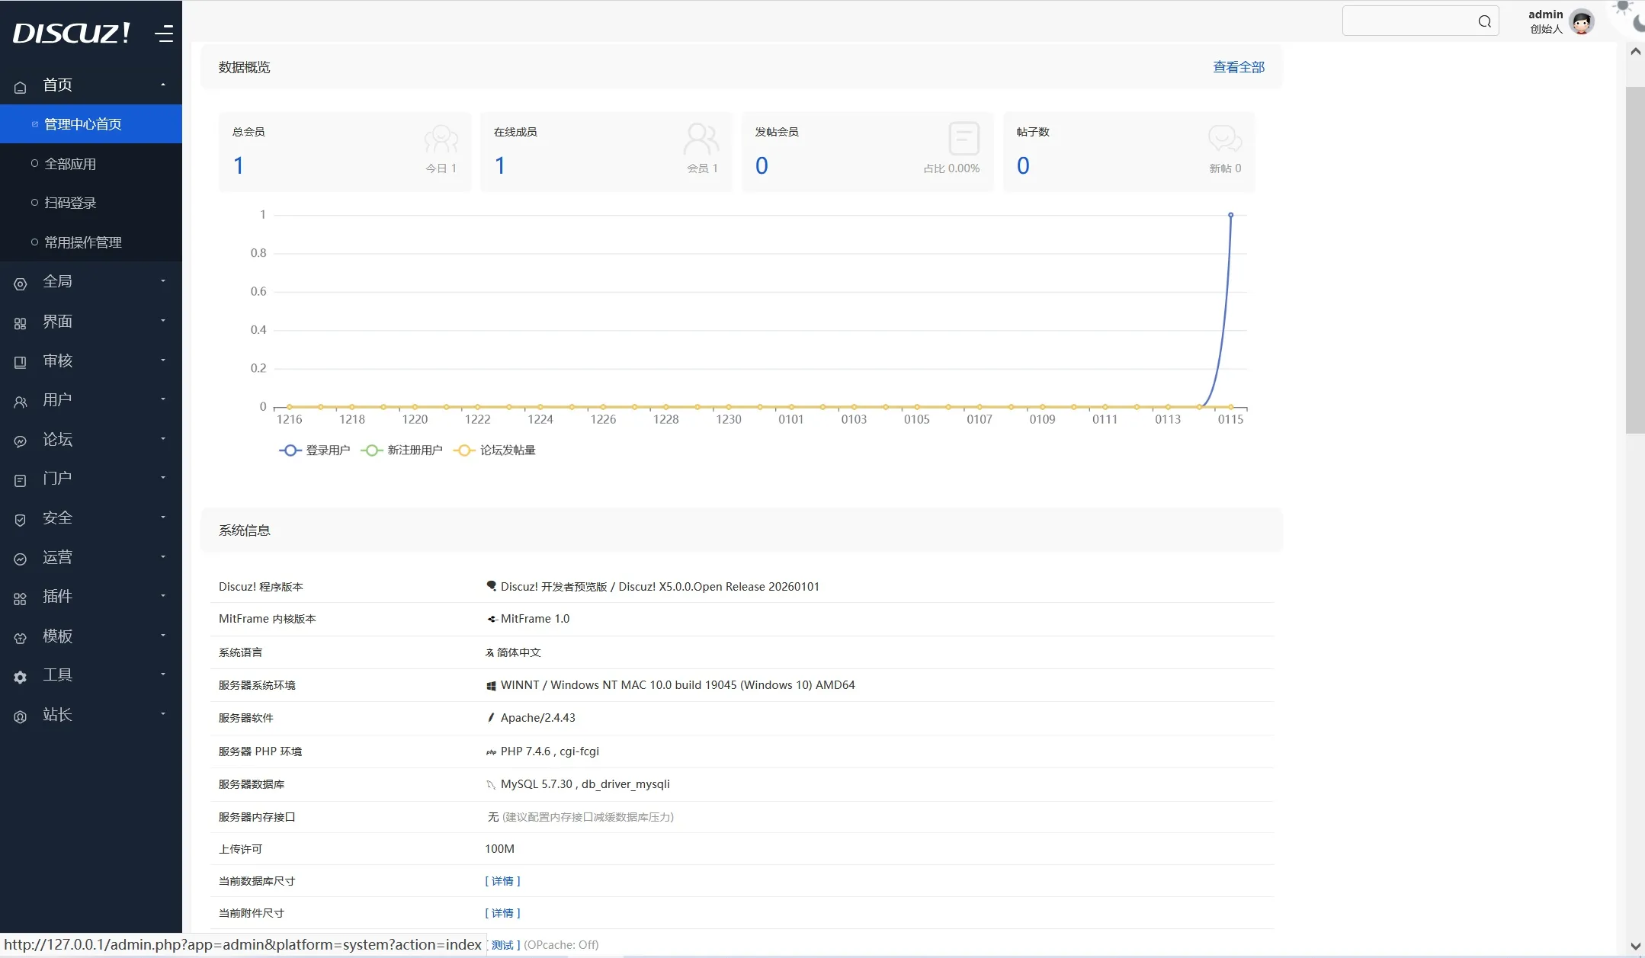Click the 论坛 chat icon in sidebar
Viewport: 1645px width, 958px height.
click(21, 441)
